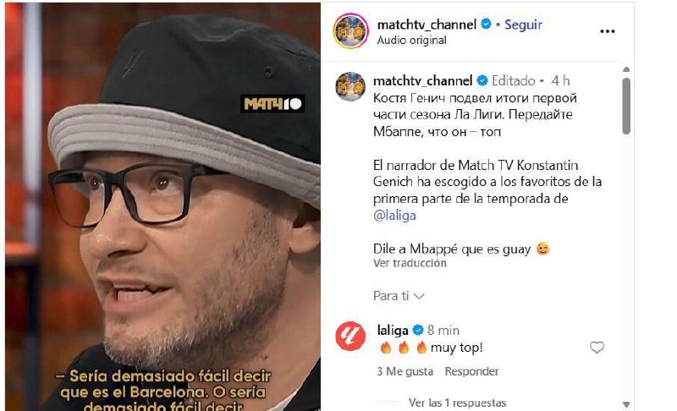Reply to laliga comment via Responder
Screen dimensions: 677x411
point(471,371)
